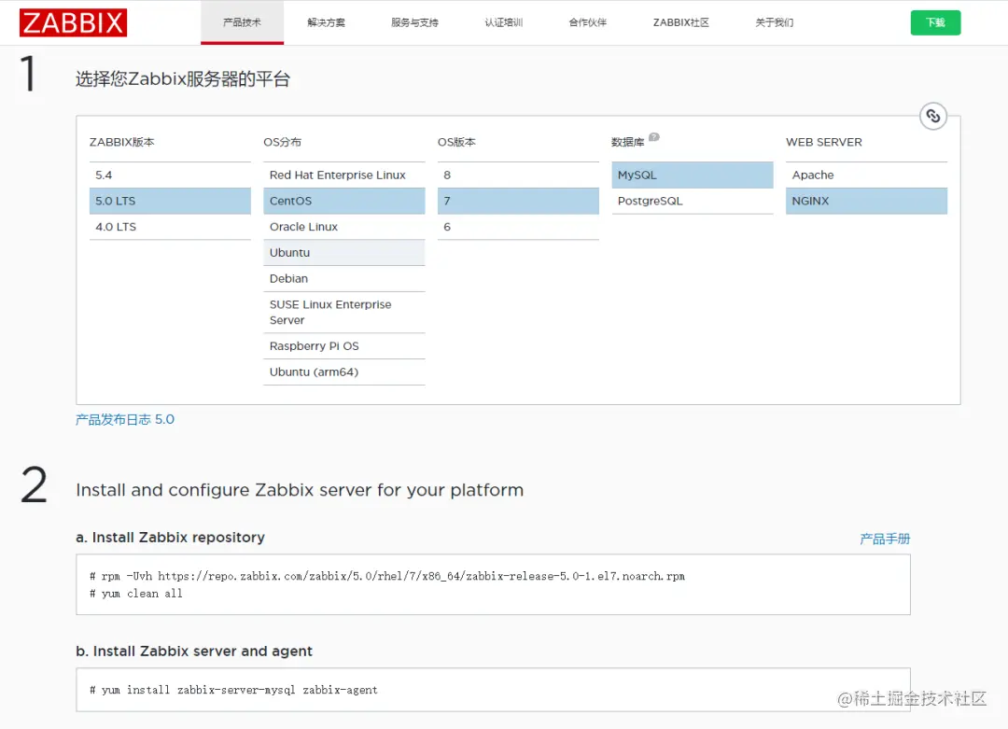Open the 合作伙伴 menu
The width and height of the screenshot is (1008, 729).
(x=588, y=22)
